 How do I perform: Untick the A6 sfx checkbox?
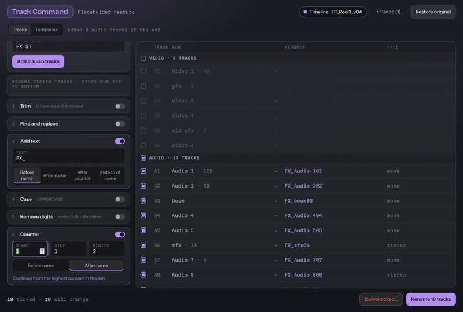(143, 245)
